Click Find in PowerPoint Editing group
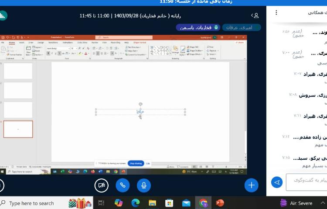 click(x=210, y=47)
